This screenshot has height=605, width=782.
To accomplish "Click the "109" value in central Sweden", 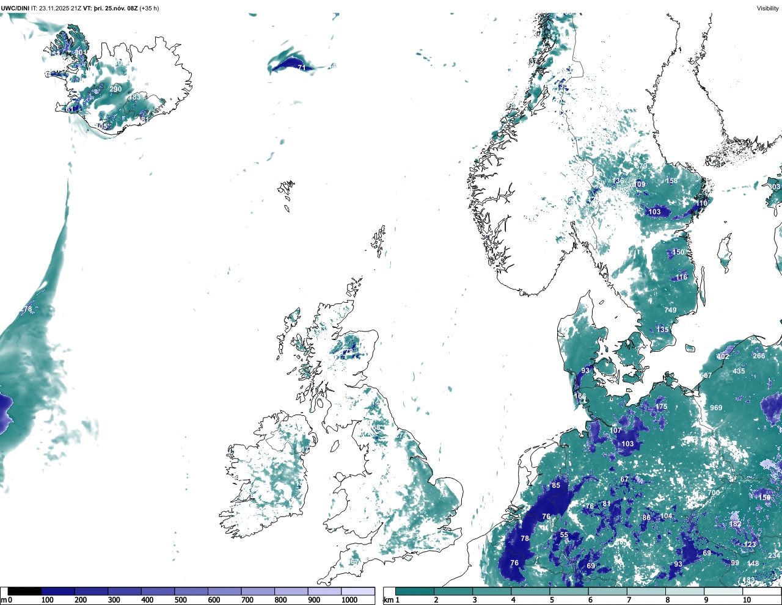I will click(640, 184).
